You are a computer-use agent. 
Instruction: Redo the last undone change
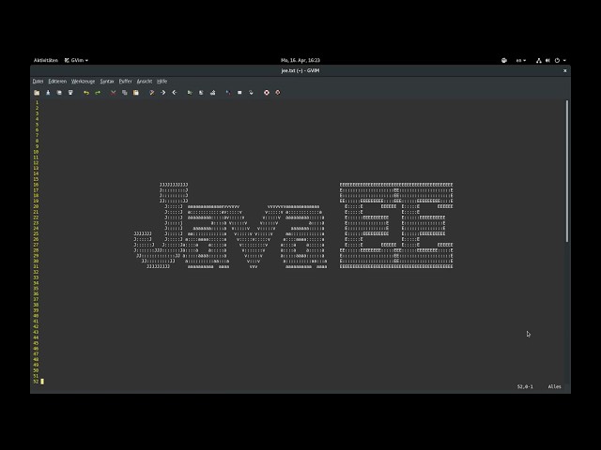click(x=98, y=93)
